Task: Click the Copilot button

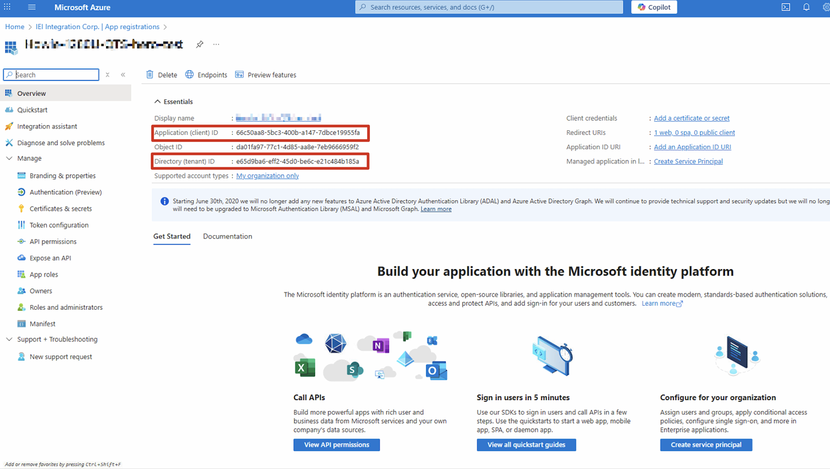Action: pos(654,7)
